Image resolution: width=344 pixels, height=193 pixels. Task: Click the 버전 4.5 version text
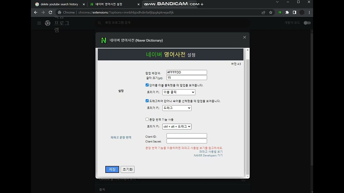(x=236, y=64)
